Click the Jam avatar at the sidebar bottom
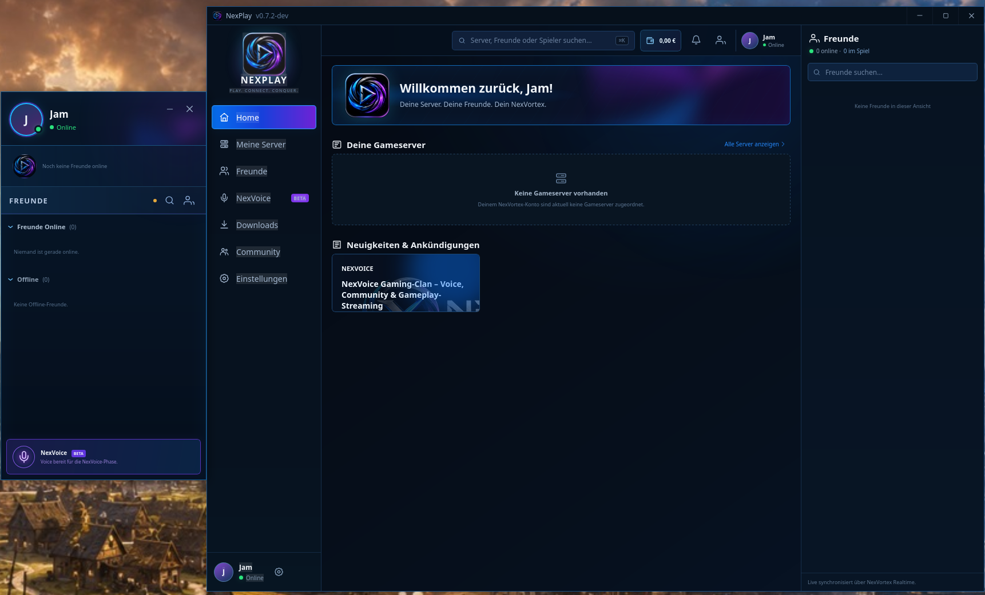 click(224, 572)
